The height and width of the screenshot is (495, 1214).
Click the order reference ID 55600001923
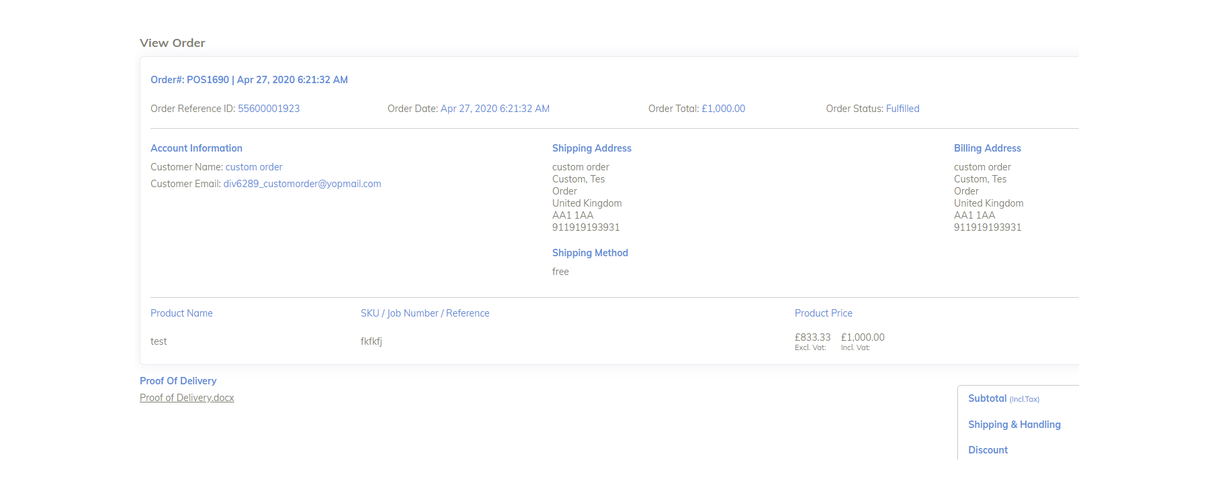(x=269, y=109)
